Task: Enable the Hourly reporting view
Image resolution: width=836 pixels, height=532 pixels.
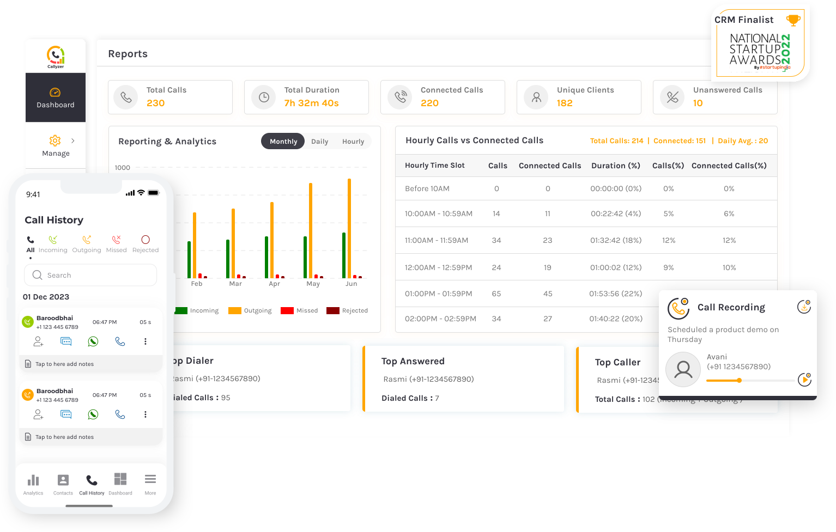Action: tap(353, 141)
